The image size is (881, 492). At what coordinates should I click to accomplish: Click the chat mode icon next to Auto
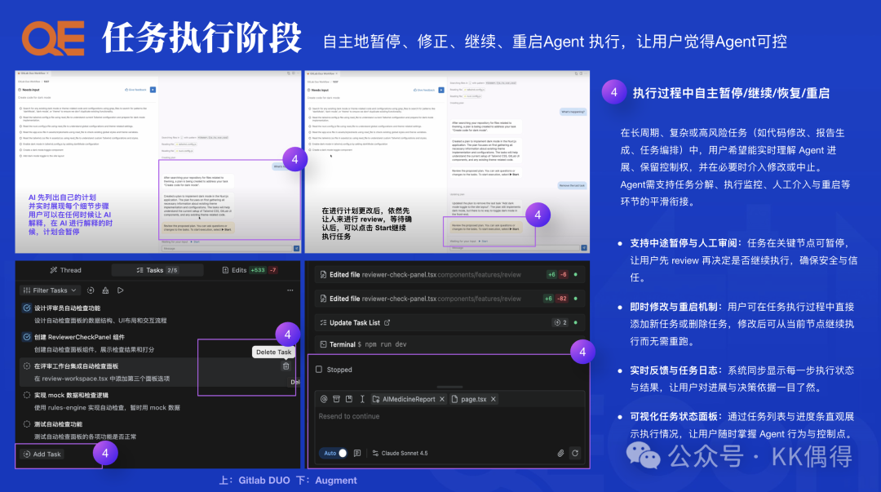[356, 453]
